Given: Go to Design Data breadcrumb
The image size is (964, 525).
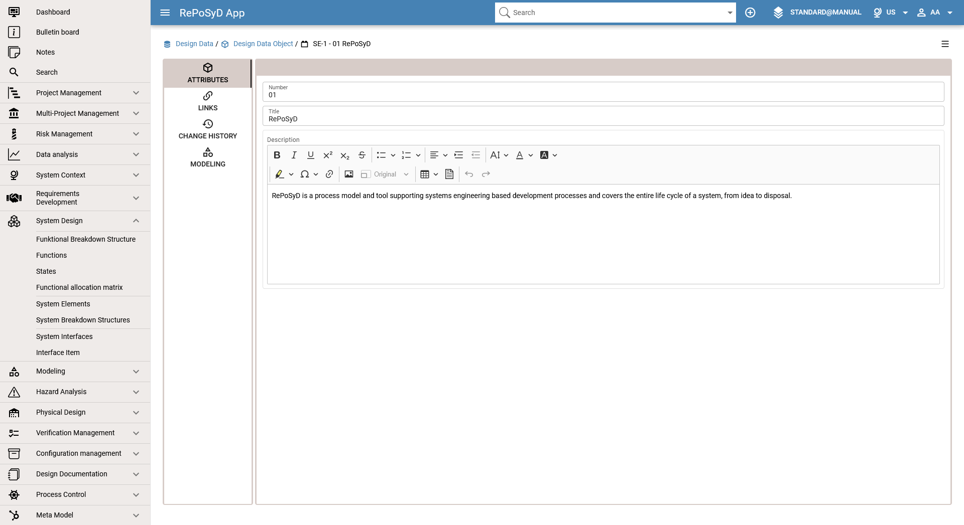Looking at the screenshot, I should pyautogui.click(x=194, y=44).
